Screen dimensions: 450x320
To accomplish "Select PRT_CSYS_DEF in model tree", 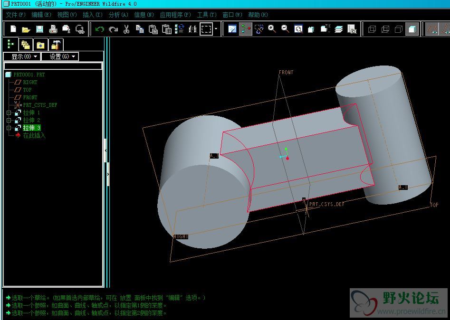I will (x=40, y=105).
